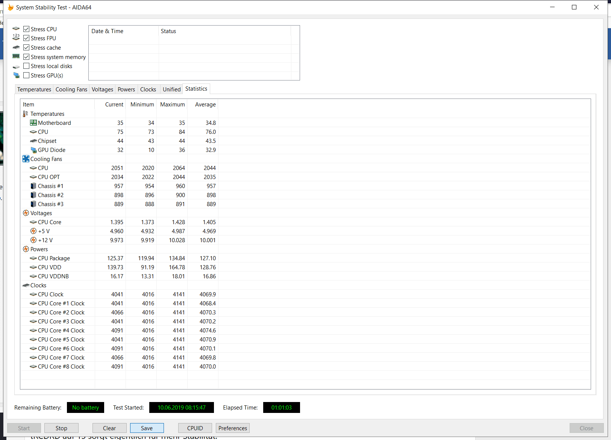Click the Status column header in log
Image resolution: width=611 pixels, height=440 pixels.
tap(225, 31)
